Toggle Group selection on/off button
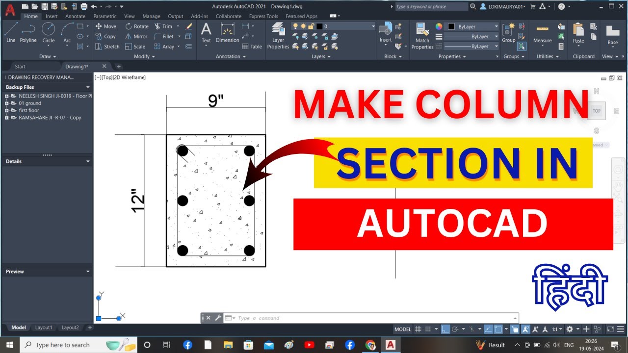 (x=522, y=46)
